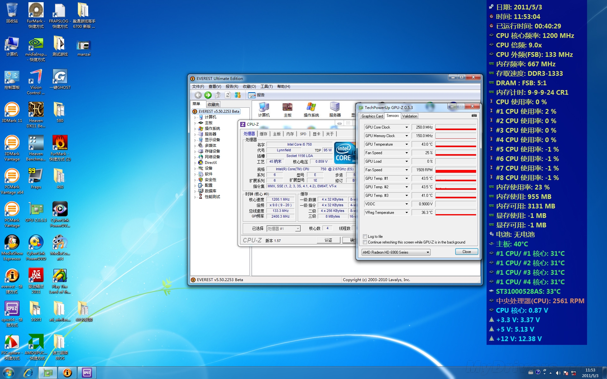Open the 处理器 #1 selection combo box

pos(283,229)
